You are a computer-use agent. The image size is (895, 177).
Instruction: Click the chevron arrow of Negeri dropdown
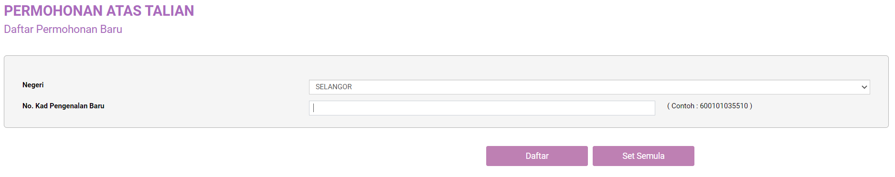tap(864, 87)
